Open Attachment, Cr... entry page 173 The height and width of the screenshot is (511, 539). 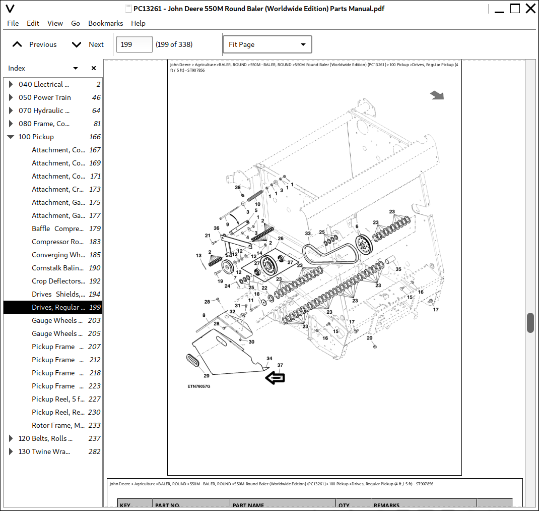[x=53, y=189]
